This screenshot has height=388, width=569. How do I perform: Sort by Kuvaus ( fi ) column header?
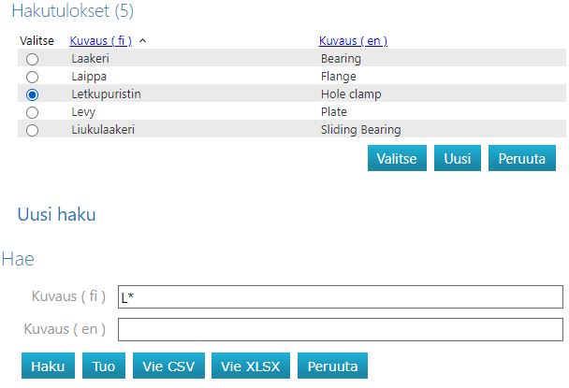click(x=100, y=41)
